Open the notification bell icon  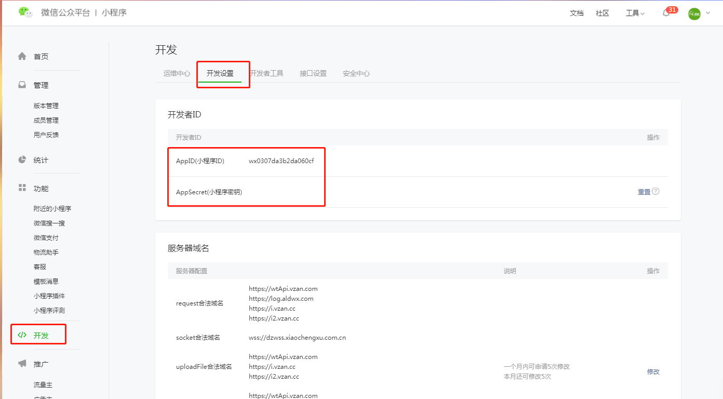666,14
